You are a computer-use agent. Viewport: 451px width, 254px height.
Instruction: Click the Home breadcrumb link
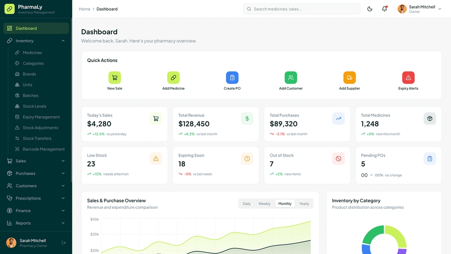click(x=85, y=9)
